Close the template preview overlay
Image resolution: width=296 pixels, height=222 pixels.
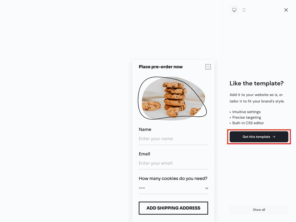[x=286, y=10]
